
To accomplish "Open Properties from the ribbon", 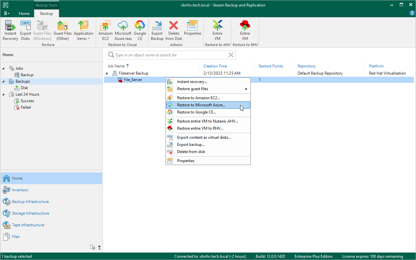I will tap(192, 28).
